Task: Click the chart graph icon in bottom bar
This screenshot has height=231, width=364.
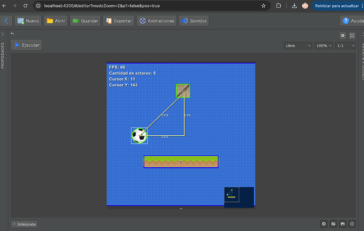Action: (x=333, y=224)
